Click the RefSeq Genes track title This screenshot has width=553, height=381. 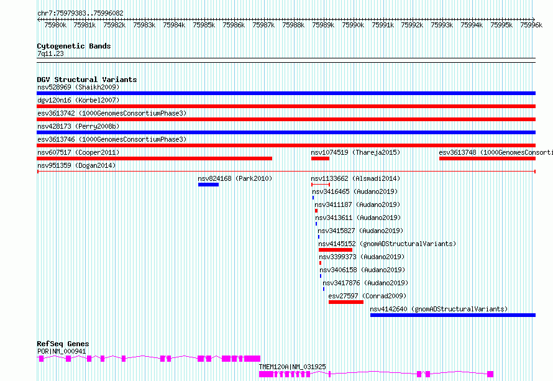(63, 344)
